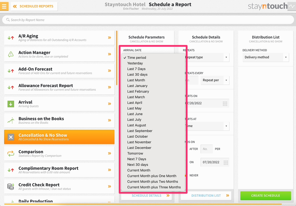Click the green Arrival down-arrow icon
Image resolution: width=296 pixels, height=206 pixels.
[11, 104]
